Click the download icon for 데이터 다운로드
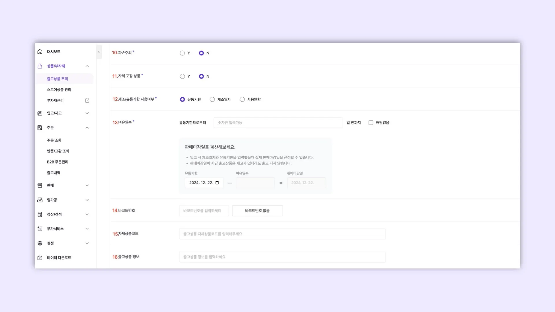The image size is (555, 312). (40, 258)
